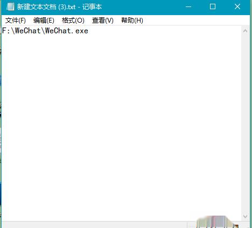Click the scrollbar down arrow
This screenshot has width=252, height=228.
(x=245, y=216)
